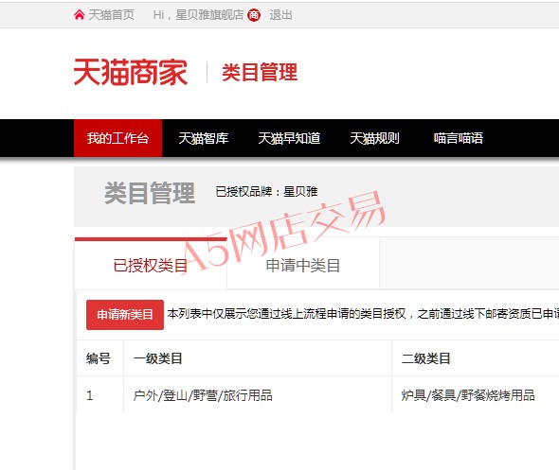Screen dimensions: 559x470
Task: Click the 天猫商家 logo
Action: (131, 72)
